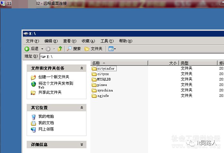Select the syschina folder
The image size is (224, 153).
coord(105,90)
